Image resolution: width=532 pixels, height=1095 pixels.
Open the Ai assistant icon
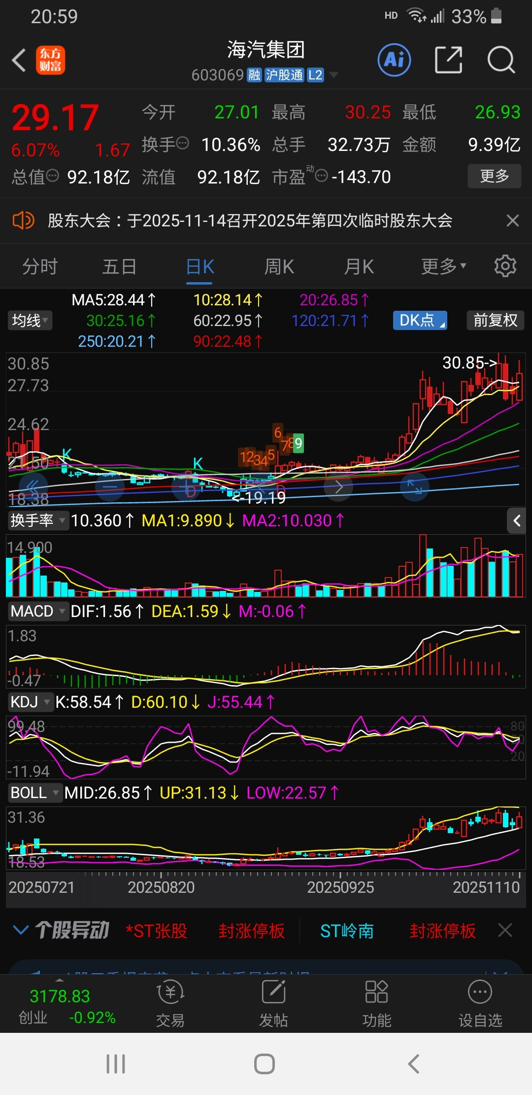coord(394,60)
